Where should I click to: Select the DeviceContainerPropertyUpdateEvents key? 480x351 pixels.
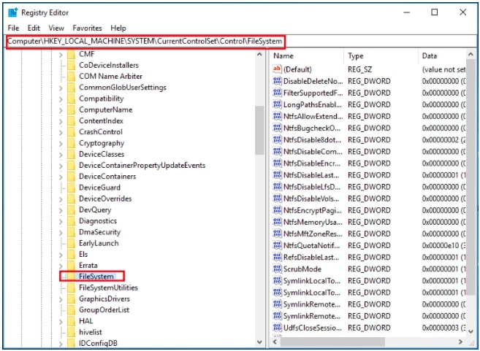[142, 166]
